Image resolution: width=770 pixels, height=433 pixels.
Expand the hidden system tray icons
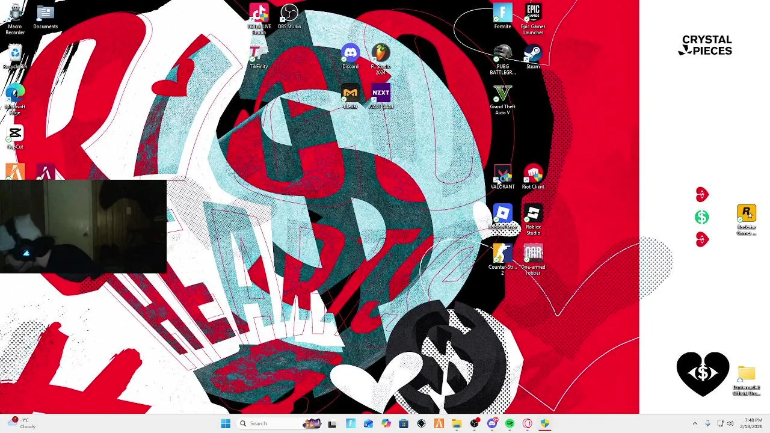click(695, 423)
